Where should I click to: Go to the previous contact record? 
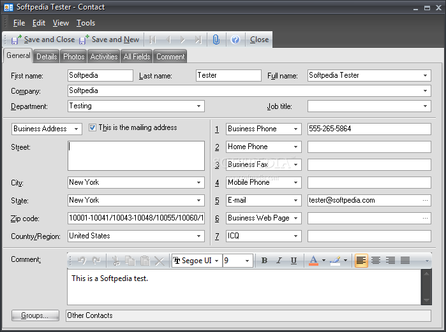point(168,40)
